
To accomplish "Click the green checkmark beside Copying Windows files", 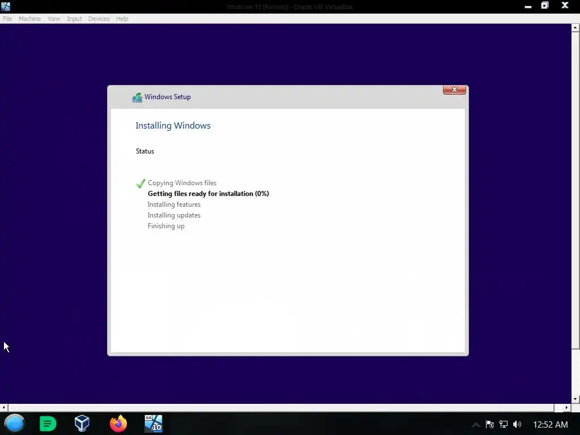I will coord(140,183).
